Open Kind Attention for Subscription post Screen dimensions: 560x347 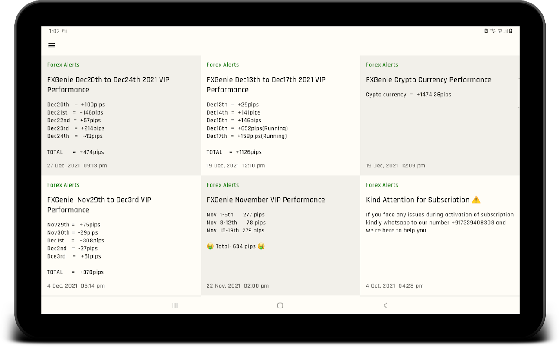pos(440,236)
